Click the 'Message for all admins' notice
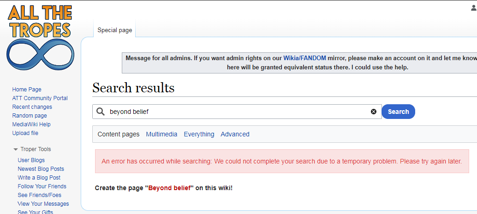The image size is (477, 214). pos(299,62)
